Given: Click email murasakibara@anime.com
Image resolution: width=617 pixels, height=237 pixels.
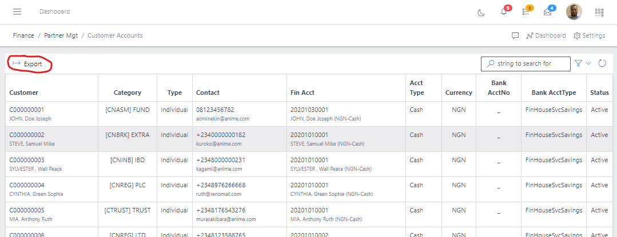Looking at the screenshot, I should (226, 219).
